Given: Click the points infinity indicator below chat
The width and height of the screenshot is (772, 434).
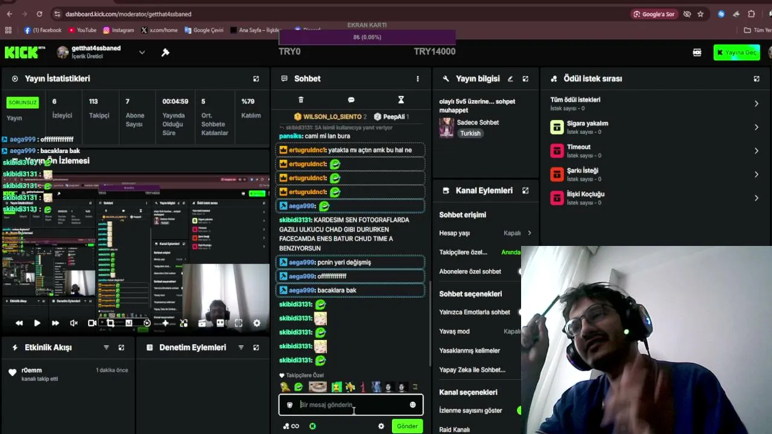Looking at the screenshot, I should [291, 426].
